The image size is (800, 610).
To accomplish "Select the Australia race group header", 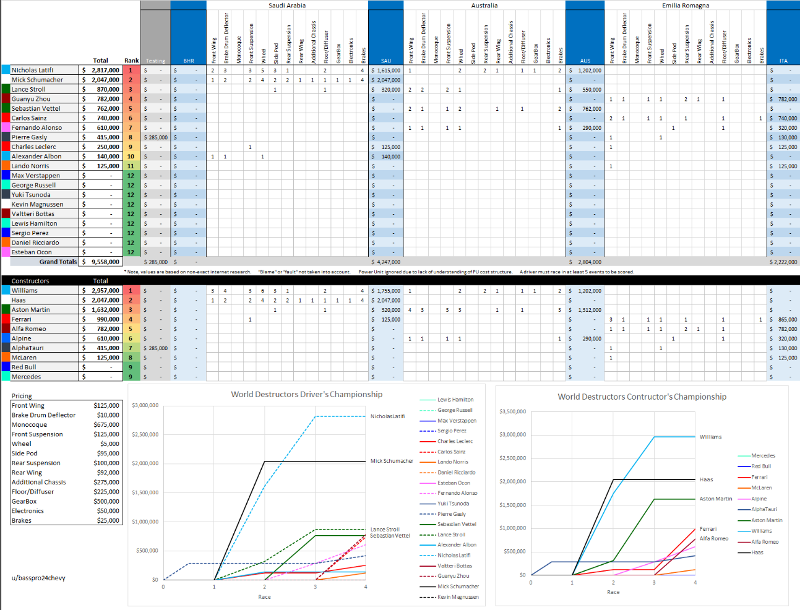I will pyautogui.click(x=484, y=6).
